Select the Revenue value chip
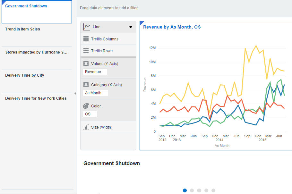The width and height of the screenshot is (292, 194). click(x=95, y=72)
